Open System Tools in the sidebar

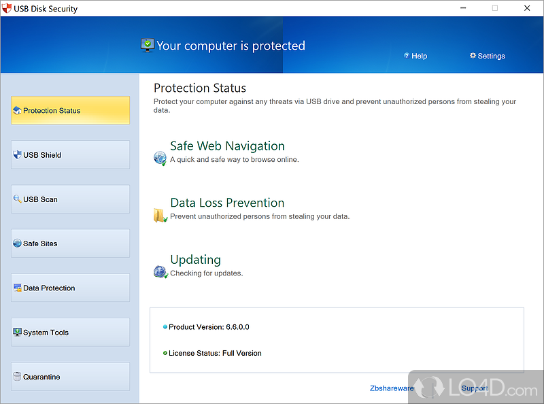click(x=70, y=333)
